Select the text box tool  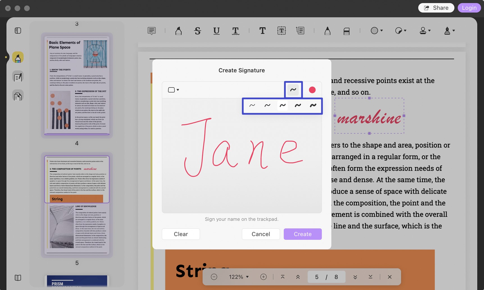(281, 31)
